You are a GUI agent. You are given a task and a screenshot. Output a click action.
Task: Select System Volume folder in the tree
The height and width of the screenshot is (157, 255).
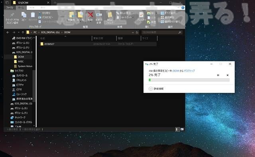click(23, 66)
